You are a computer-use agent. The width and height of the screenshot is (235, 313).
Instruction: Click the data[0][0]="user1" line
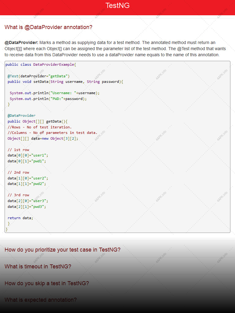click(28, 155)
